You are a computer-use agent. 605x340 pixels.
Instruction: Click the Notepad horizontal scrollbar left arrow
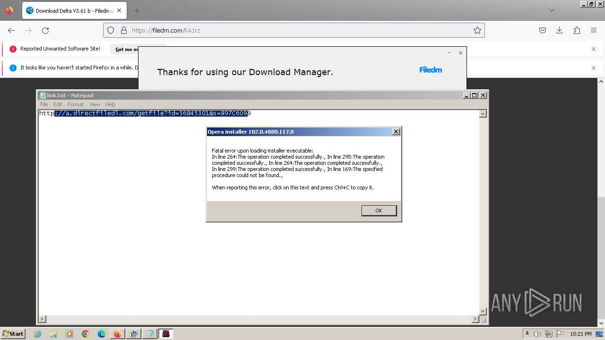tap(43, 319)
